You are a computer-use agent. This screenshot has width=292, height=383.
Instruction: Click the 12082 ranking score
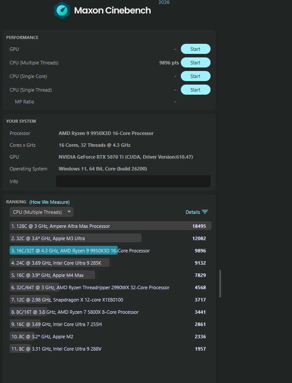(x=199, y=238)
